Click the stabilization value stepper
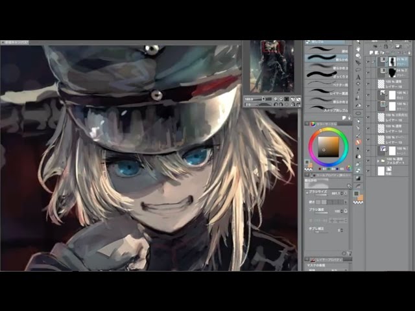 point(342,230)
